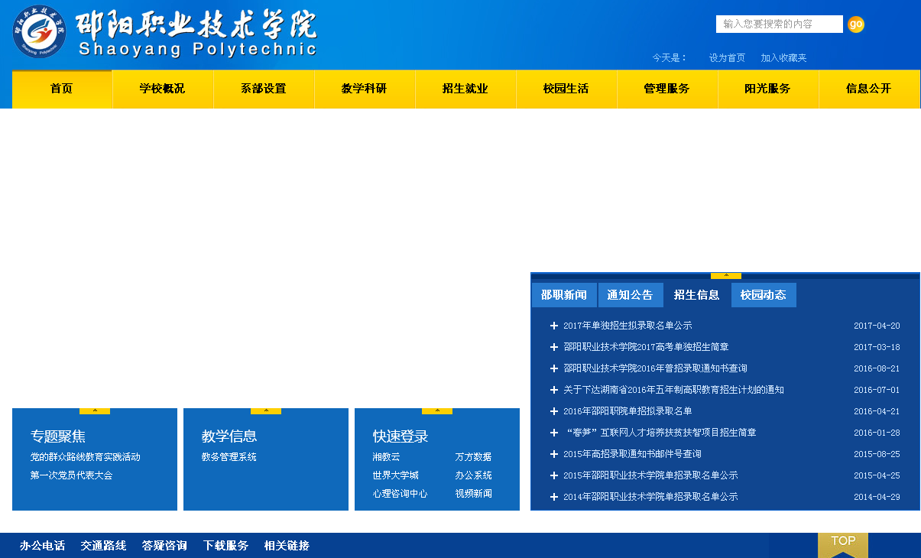Open the 万方数据 quick login link
921x558 pixels.
[x=473, y=457]
